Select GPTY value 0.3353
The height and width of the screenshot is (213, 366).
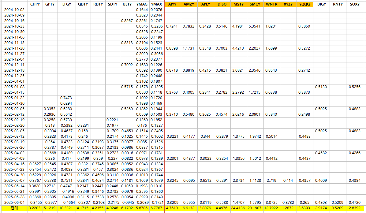tap(50, 109)
